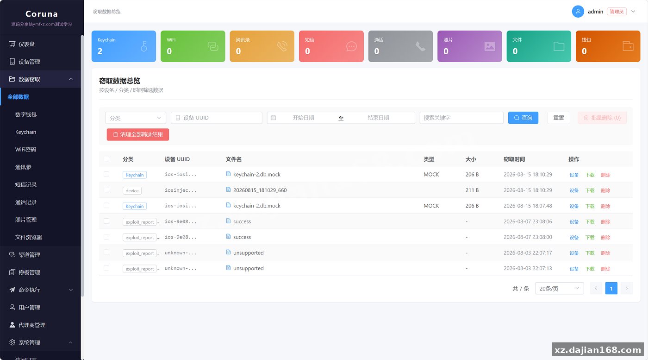Collapse the 系统管理 sidebar section
This screenshot has height=360, width=648.
tap(40, 342)
